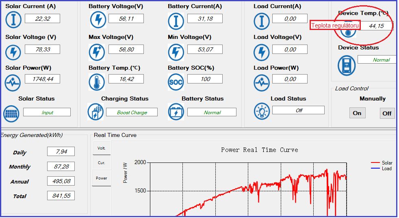Click the solar panel status icon

pos(11,113)
